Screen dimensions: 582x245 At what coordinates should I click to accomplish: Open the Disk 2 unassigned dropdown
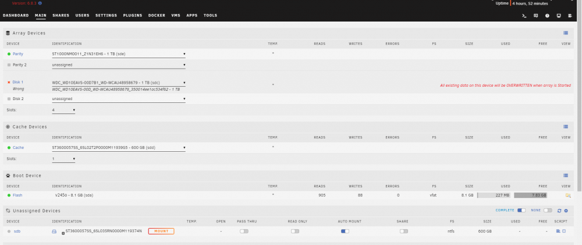point(119,99)
